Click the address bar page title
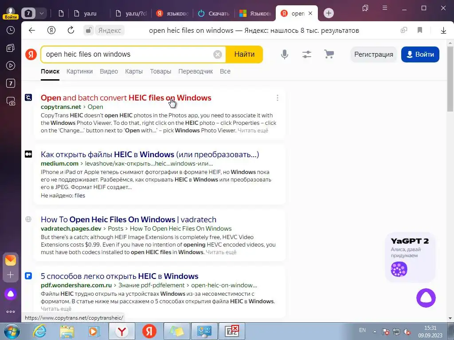Image resolution: width=454 pixels, height=340 pixels. click(x=254, y=31)
